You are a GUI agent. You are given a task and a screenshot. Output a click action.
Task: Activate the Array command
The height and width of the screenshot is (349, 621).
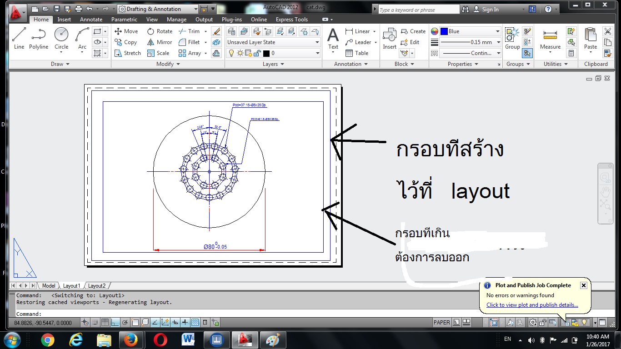(190, 53)
